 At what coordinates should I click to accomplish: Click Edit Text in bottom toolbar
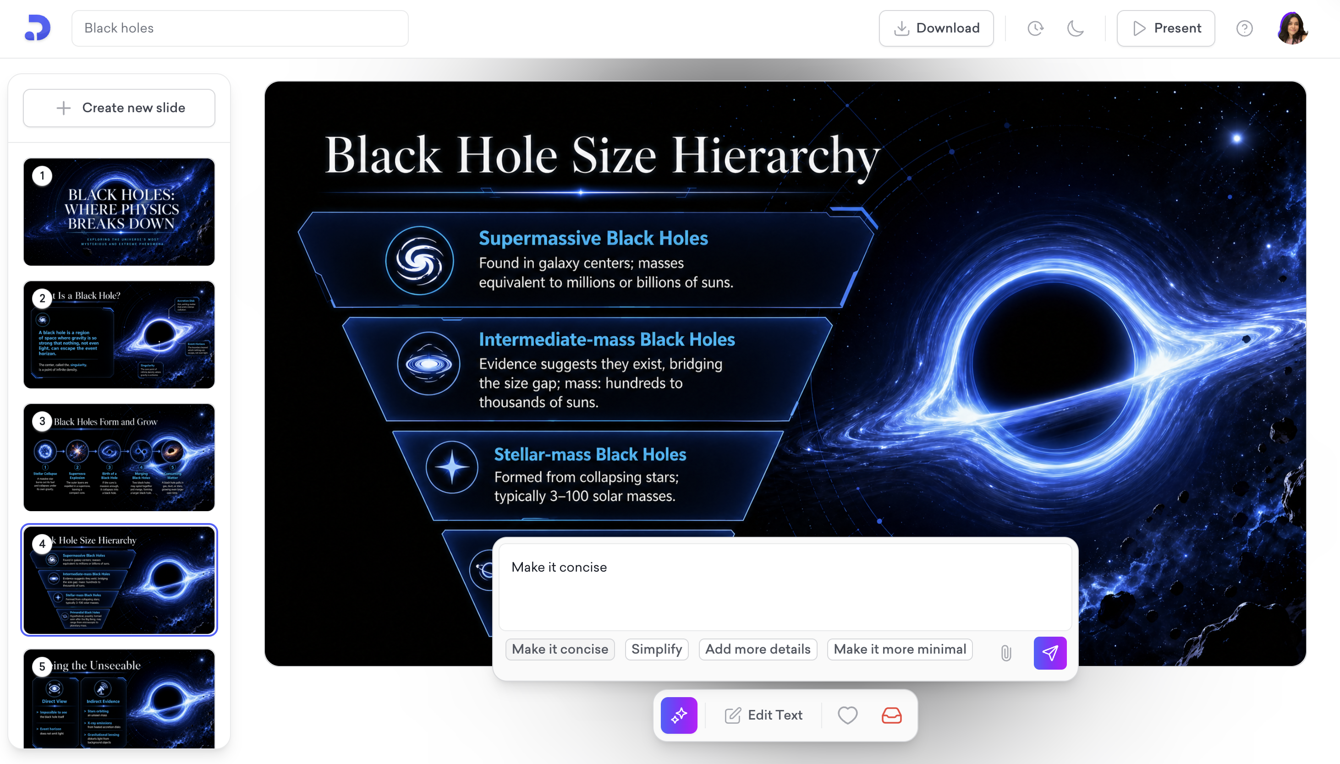tap(763, 715)
